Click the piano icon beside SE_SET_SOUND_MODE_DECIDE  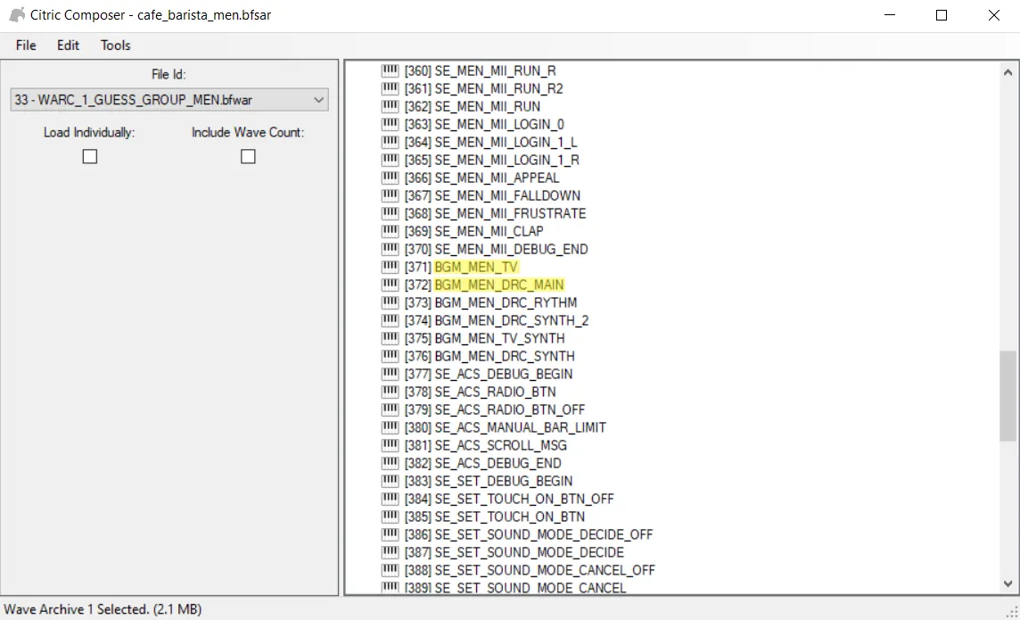pos(390,552)
